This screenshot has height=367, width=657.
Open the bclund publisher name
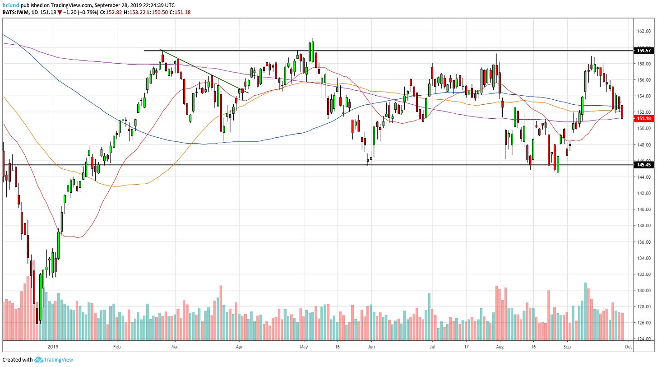click(11, 5)
